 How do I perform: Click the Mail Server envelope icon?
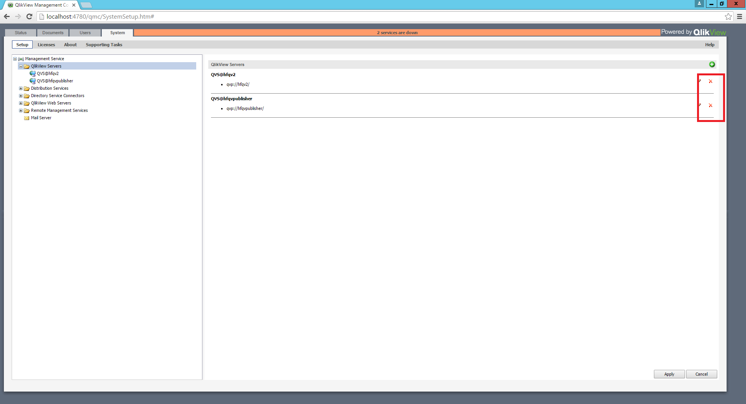[27, 118]
